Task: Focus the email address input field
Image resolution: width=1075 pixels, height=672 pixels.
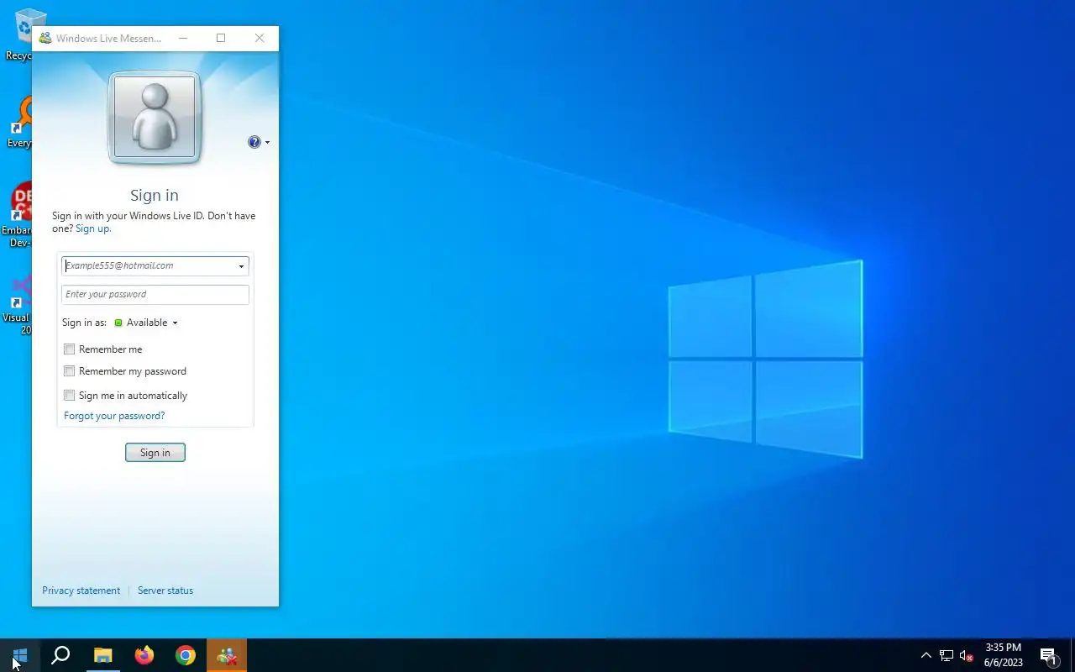Action: pos(148,265)
